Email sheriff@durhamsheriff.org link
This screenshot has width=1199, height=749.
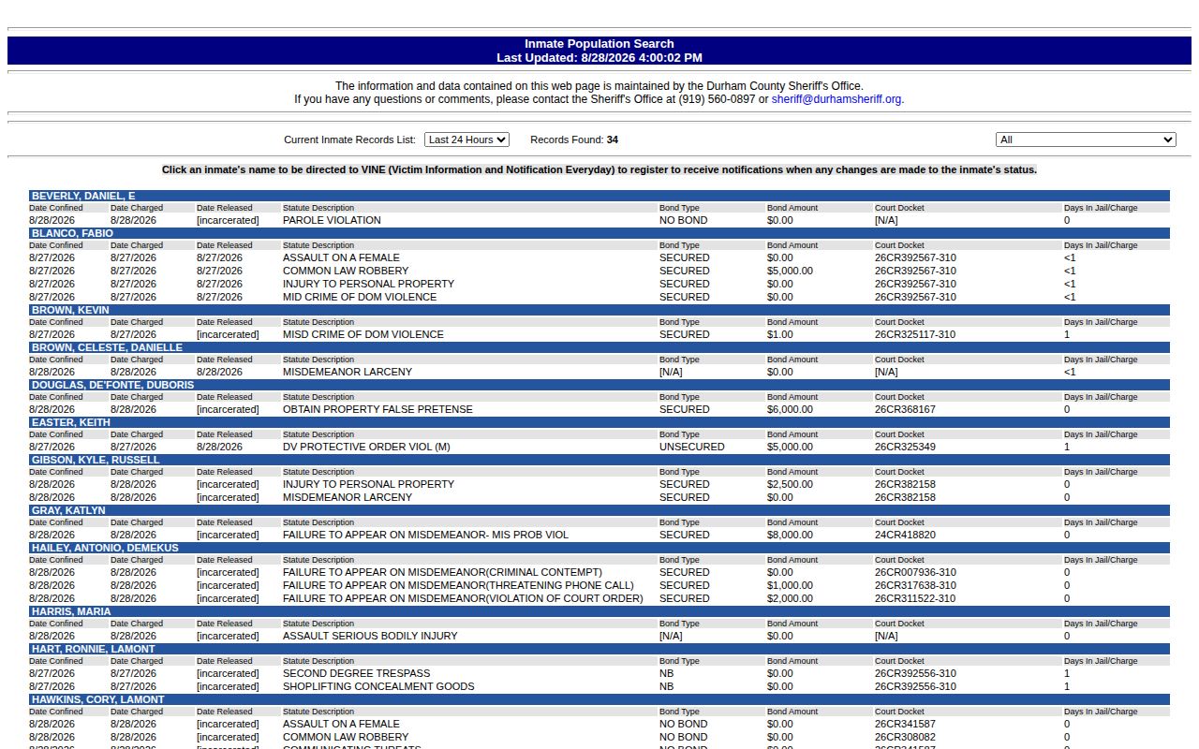click(836, 99)
